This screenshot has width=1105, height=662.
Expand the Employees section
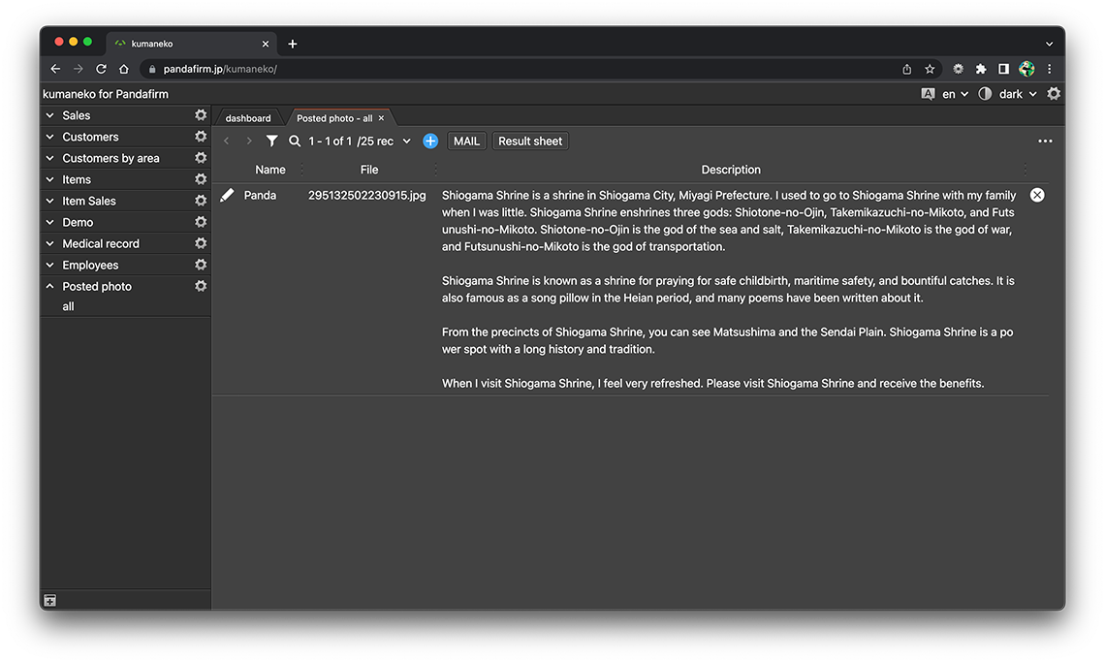(50, 266)
